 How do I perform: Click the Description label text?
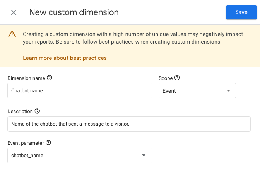click(20, 112)
